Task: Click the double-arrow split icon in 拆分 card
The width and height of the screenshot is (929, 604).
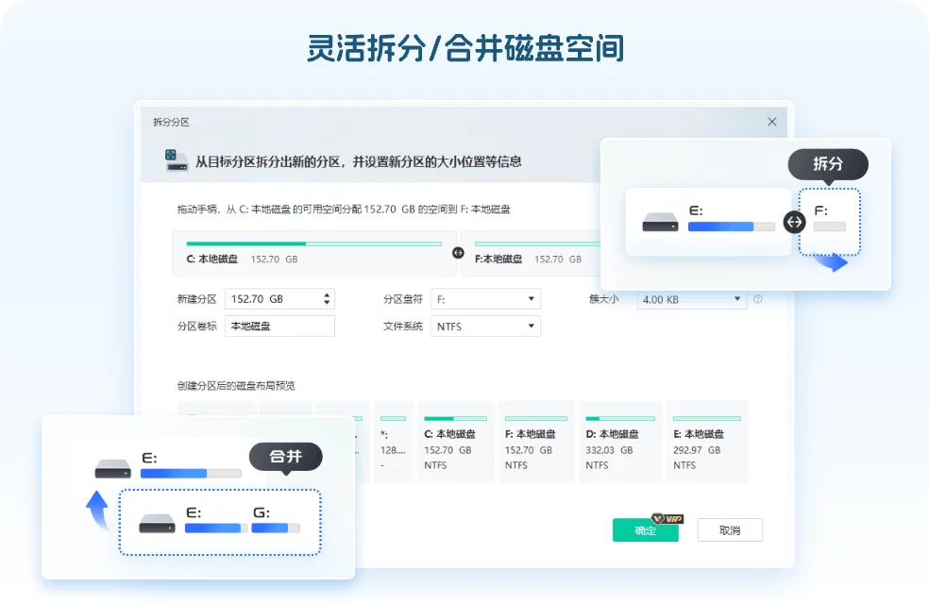Action: pyautogui.click(x=794, y=222)
